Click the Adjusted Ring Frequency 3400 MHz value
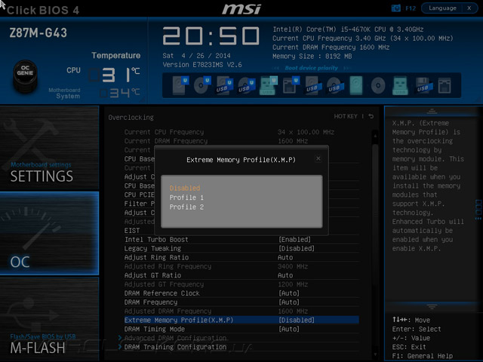This screenshot has height=362, width=483. 293,266
